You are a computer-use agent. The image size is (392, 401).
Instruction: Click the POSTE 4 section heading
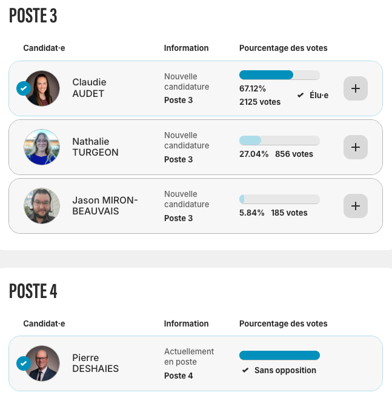[33, 291]
